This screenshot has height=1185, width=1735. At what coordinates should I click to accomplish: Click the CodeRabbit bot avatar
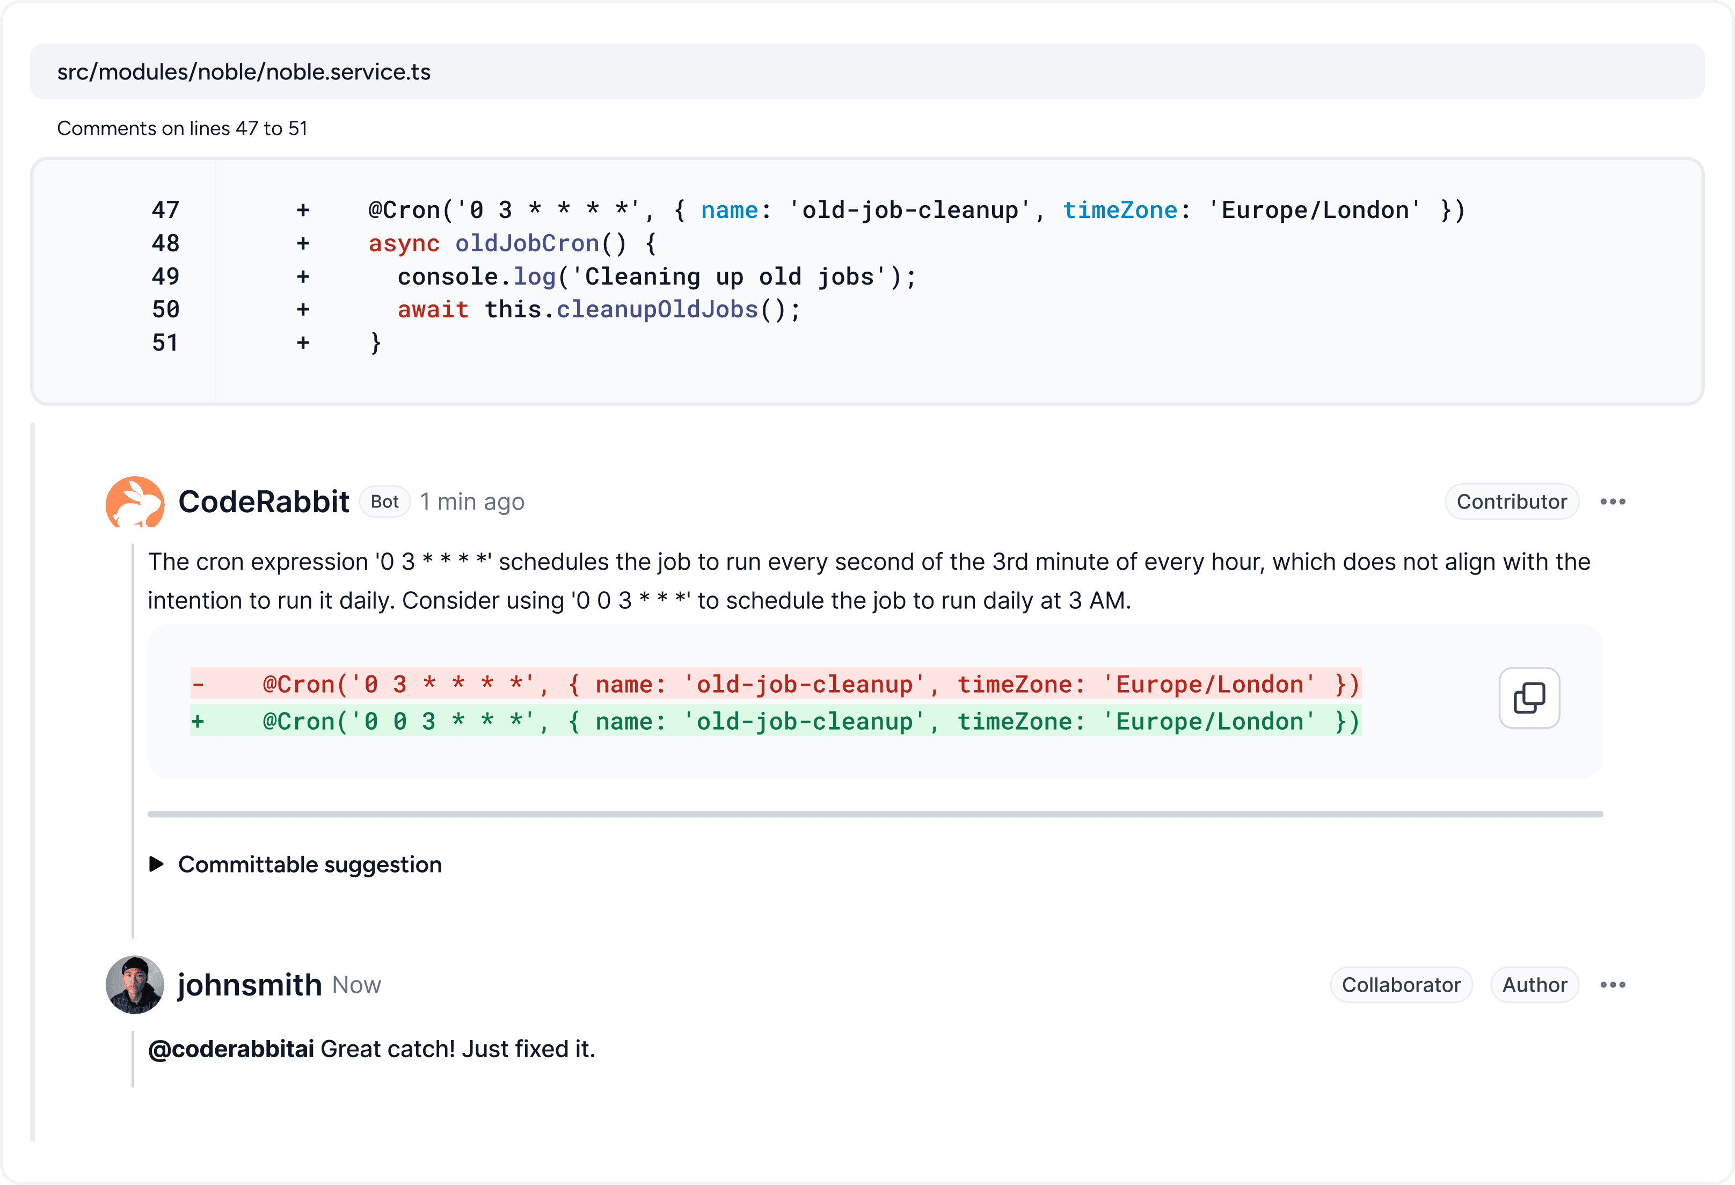[135, 502]
